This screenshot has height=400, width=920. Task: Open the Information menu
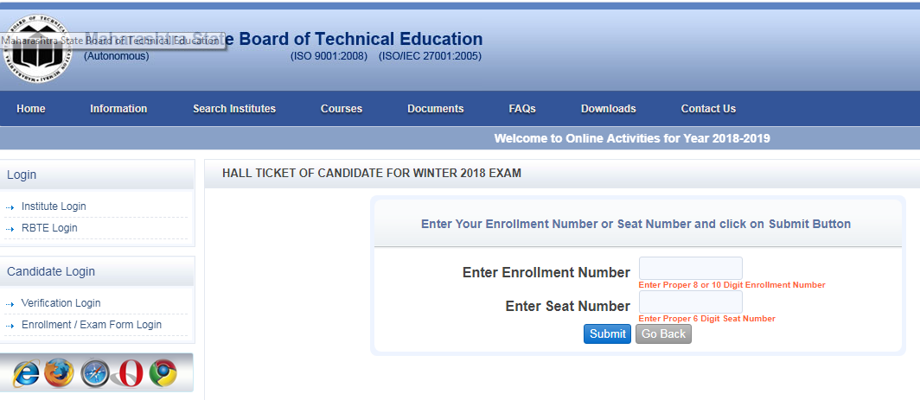(118, 109)
